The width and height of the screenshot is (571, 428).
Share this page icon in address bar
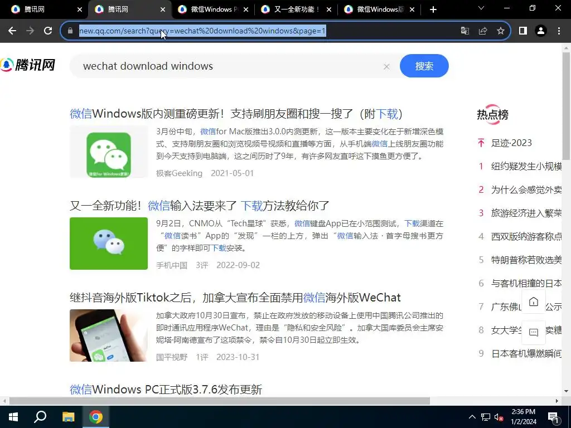[483, 31]
